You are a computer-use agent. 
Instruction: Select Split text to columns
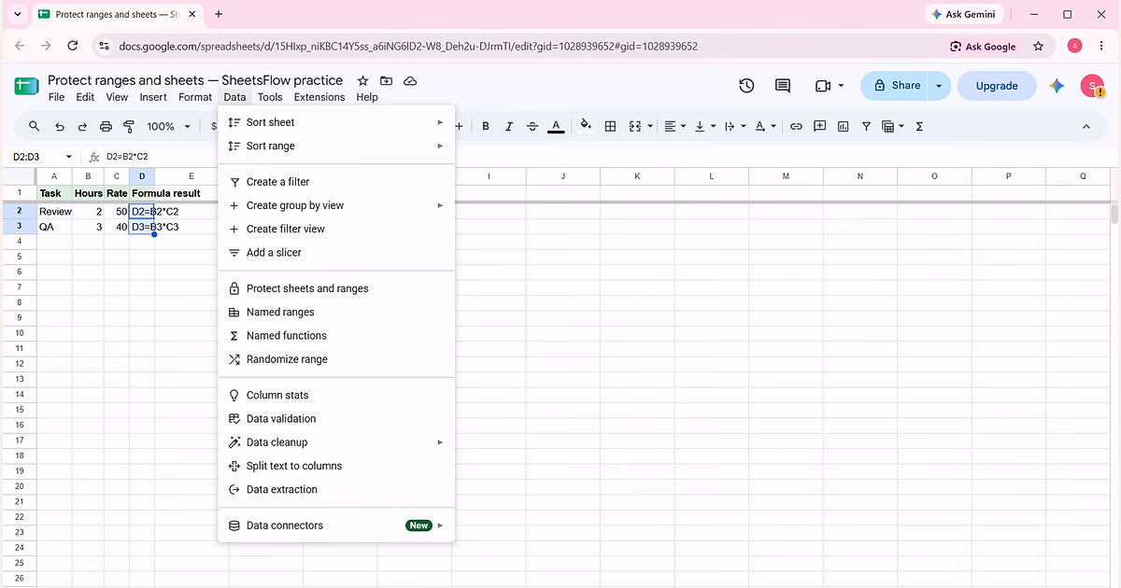click(336, 466)
